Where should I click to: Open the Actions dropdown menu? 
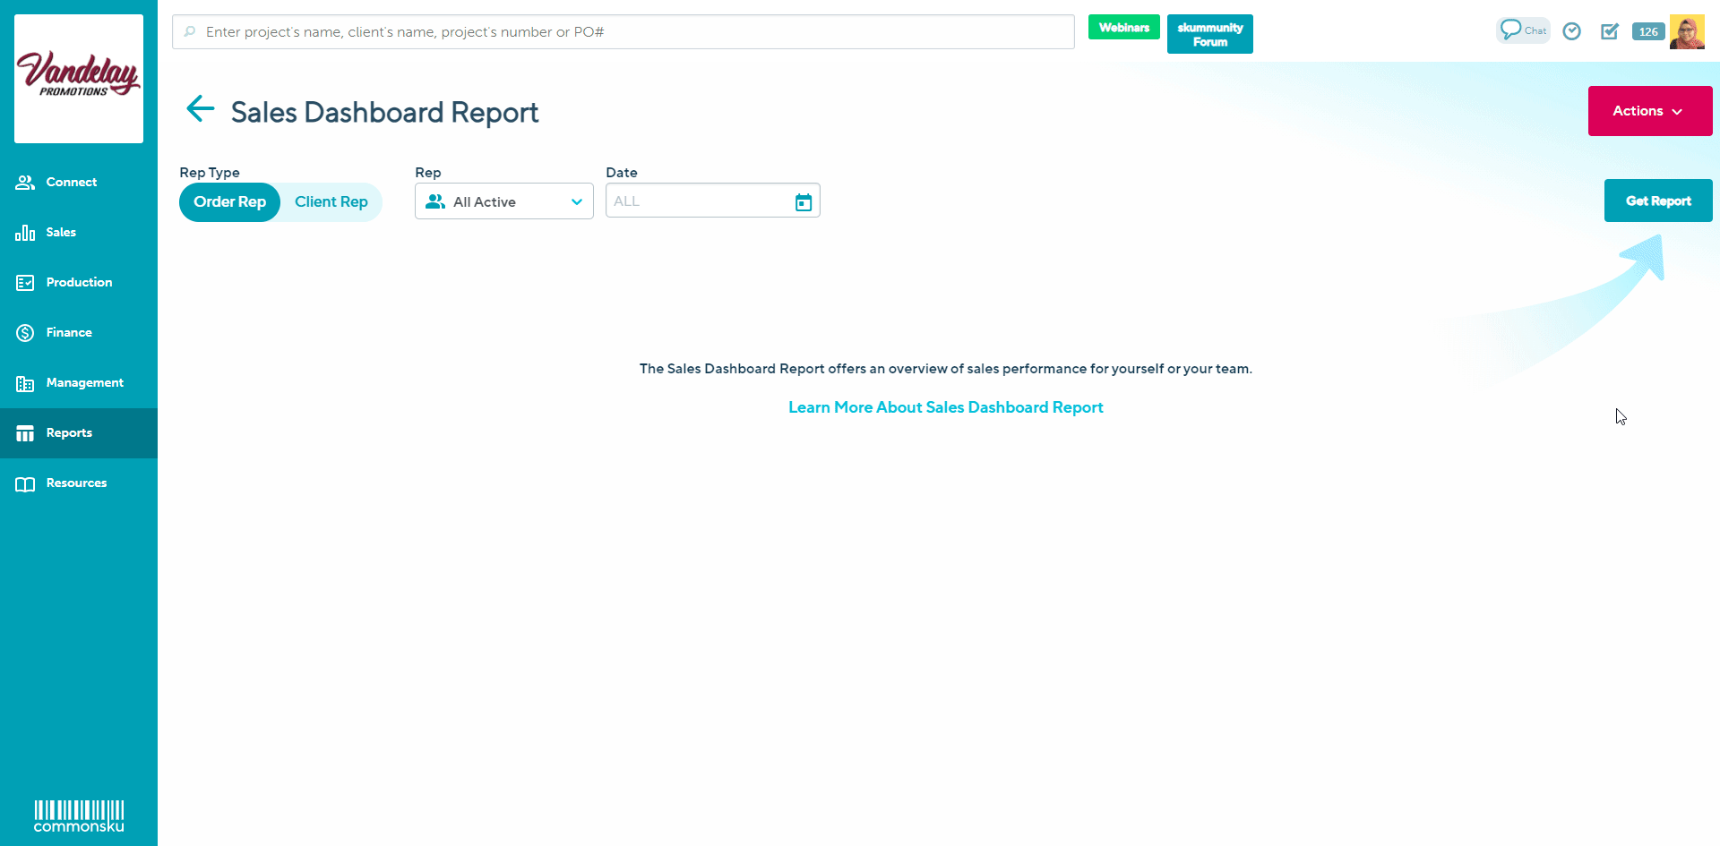click(x=1649, y=111)
